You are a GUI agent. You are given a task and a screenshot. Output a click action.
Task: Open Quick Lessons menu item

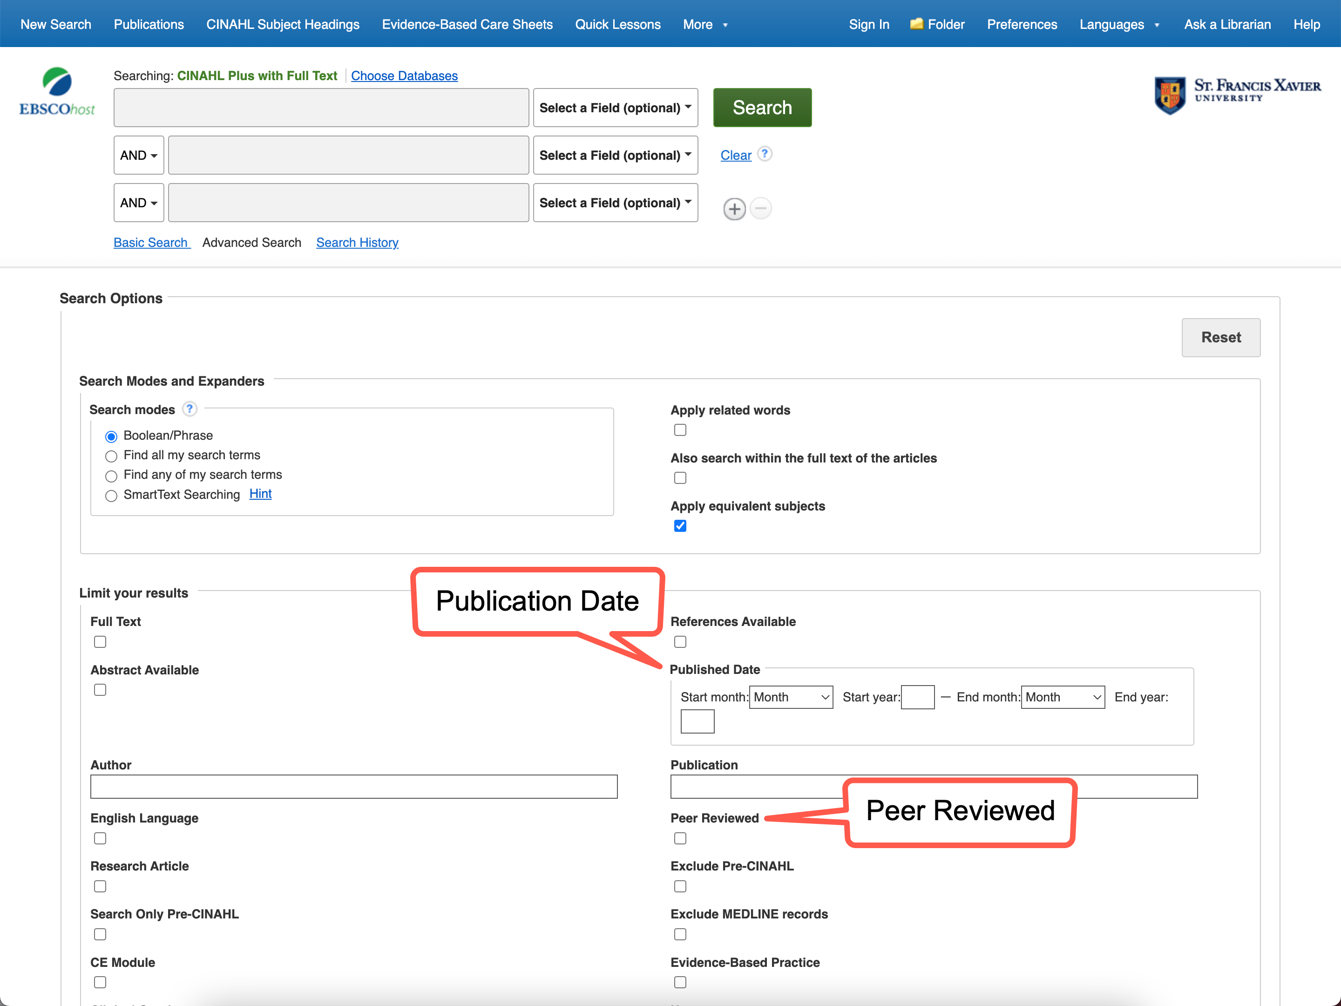pyautogui.click(x=618, y=24)
